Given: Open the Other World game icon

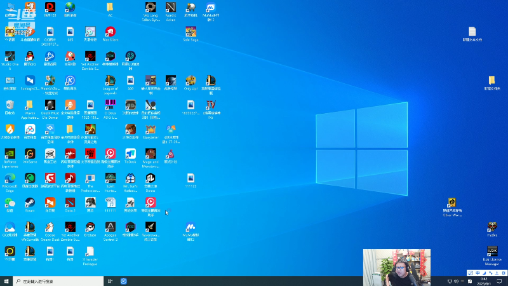Looking at the screenshot, I should coord(452,207).
